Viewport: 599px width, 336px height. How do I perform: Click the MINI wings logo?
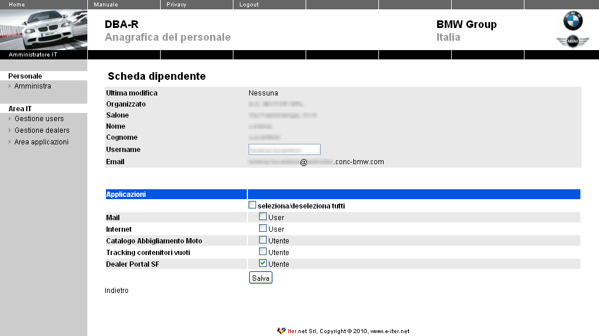[573, 41]
